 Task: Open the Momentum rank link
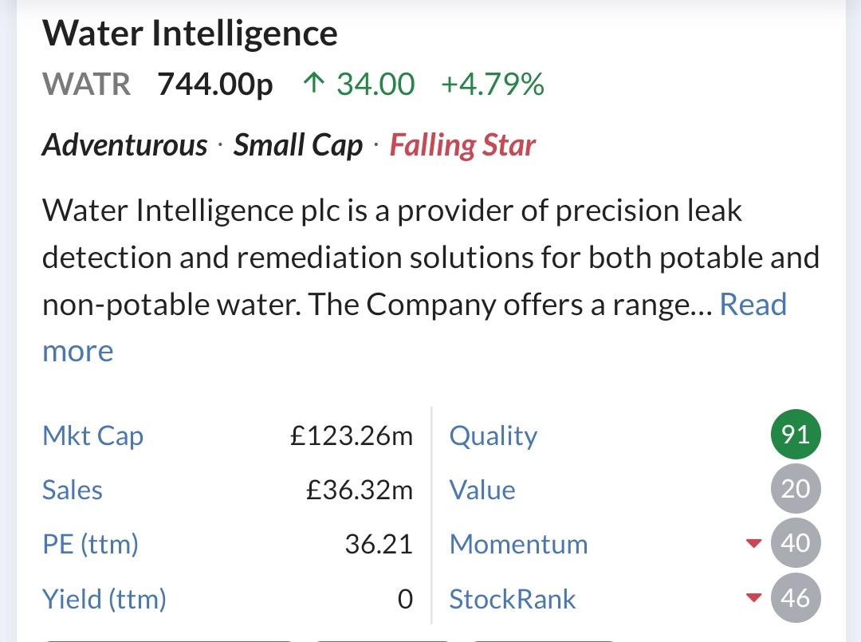[518, 545]
